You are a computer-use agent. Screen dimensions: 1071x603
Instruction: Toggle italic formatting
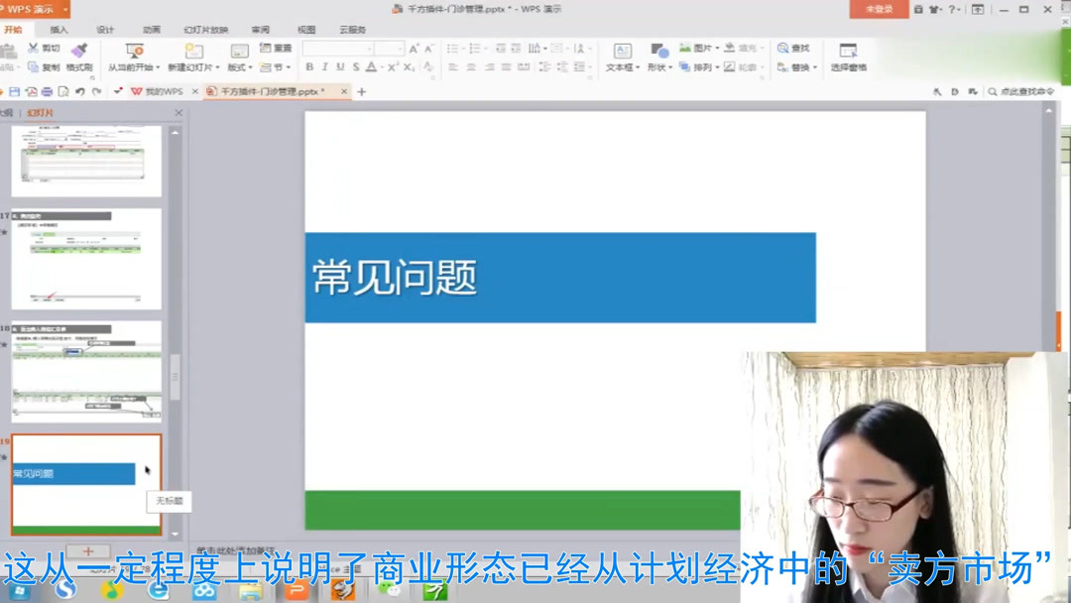pyautogui.click(x=325, y=66)
